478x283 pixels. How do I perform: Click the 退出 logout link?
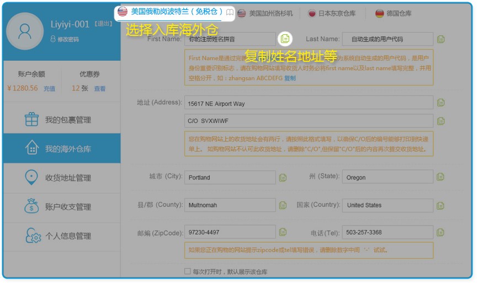click(103, 24)
